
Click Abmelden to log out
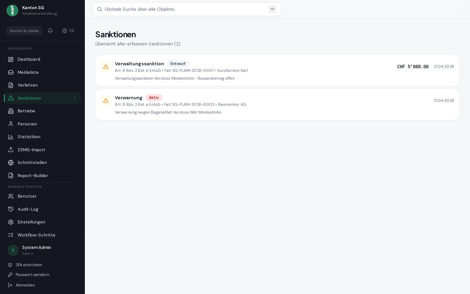[x=25, y=285]
